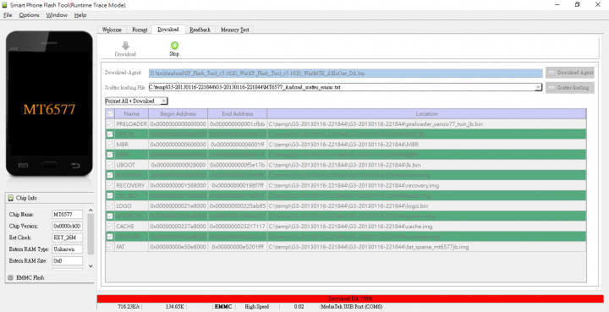Click the EMMC status bar entry
609x312 pixels.
223,307
